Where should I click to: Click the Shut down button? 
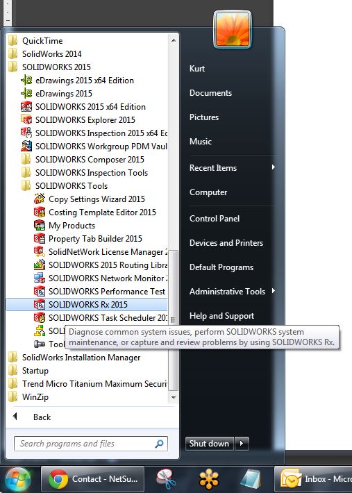pyautogui.click(x=209, y=444)
